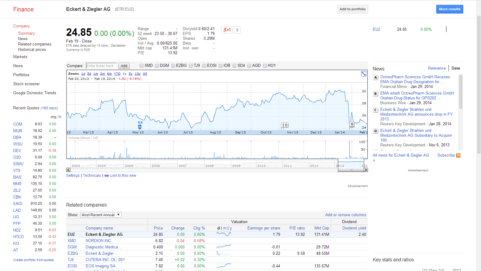Open the Finance logo home link

coord(23,9)
